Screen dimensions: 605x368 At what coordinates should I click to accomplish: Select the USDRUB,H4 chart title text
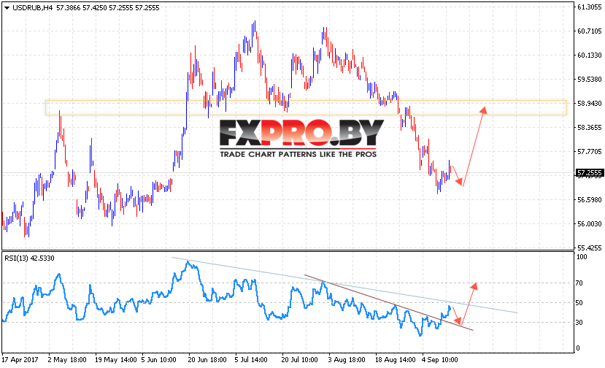[32, 8]
